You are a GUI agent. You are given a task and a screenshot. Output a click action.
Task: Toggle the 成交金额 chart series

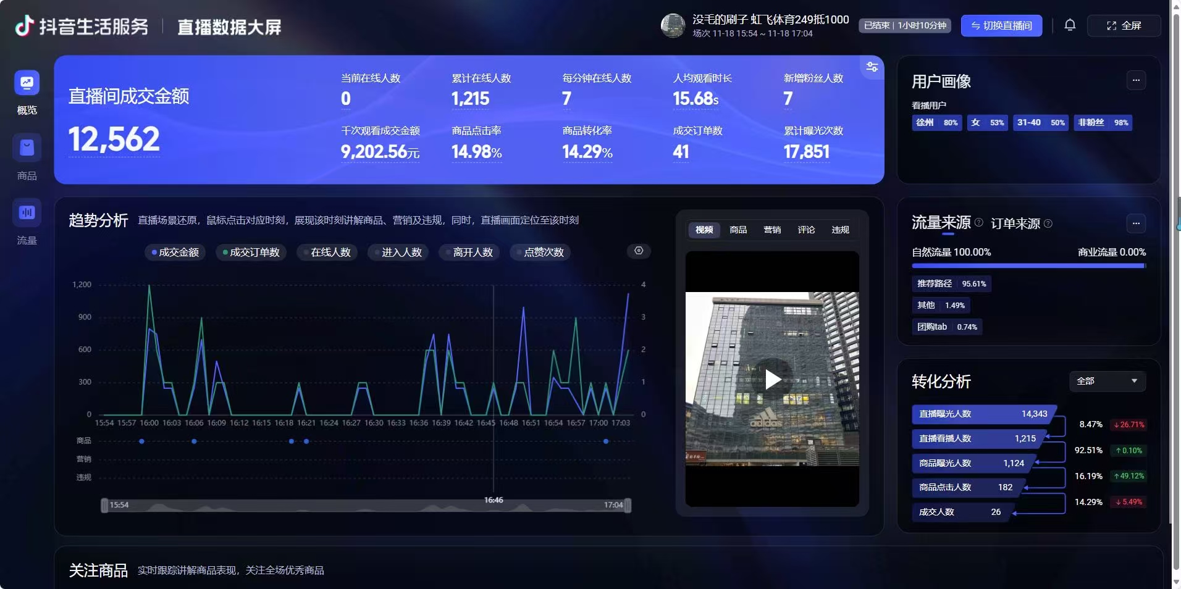click(x=175, y=253)
